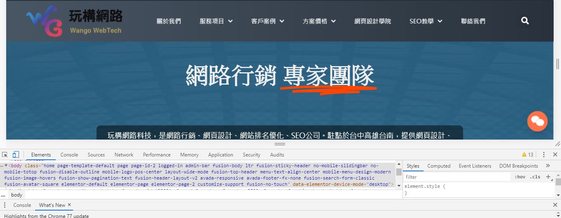Toggle the .cls class editor
The height and width of the screenshot is (218, 561).
(x=535, y=177)
